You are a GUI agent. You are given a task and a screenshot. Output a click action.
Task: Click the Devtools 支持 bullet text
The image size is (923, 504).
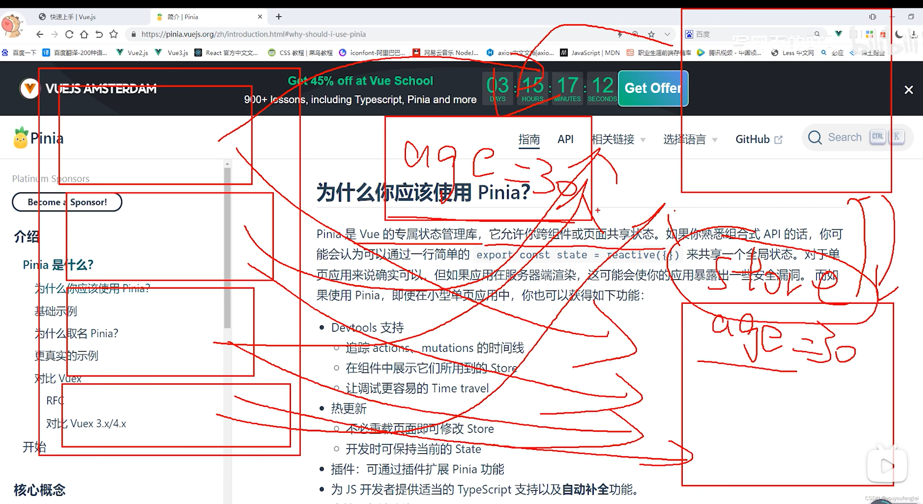[x=367, y=327]
